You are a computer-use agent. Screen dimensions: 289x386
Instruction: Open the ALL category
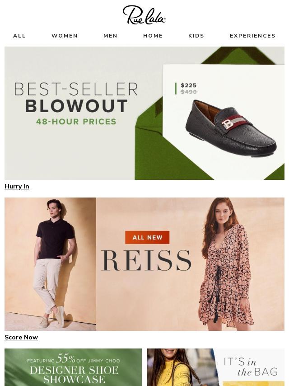click(19, 36)
